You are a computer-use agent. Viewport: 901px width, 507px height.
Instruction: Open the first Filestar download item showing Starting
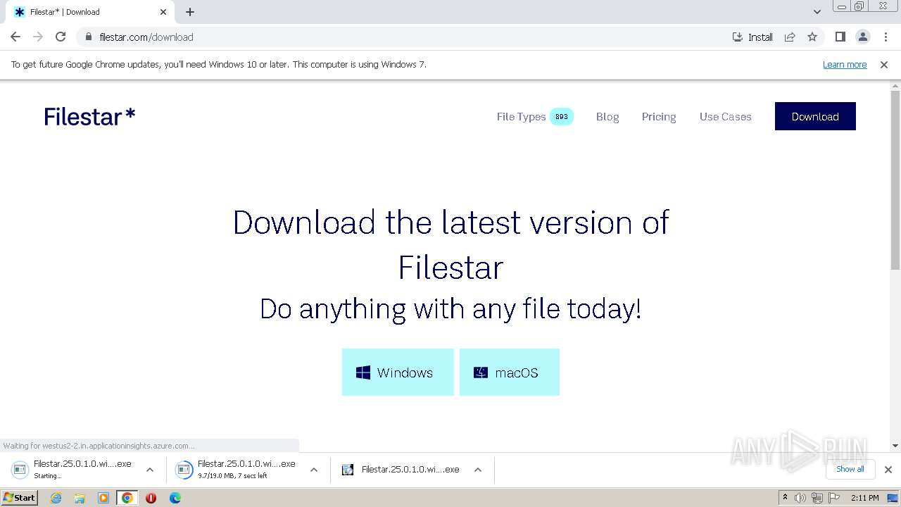click(x=72, y=469)
